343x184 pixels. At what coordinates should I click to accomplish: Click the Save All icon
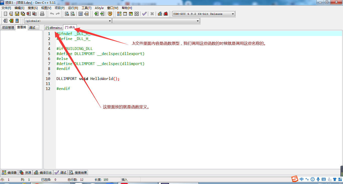(x=23, y=14)
